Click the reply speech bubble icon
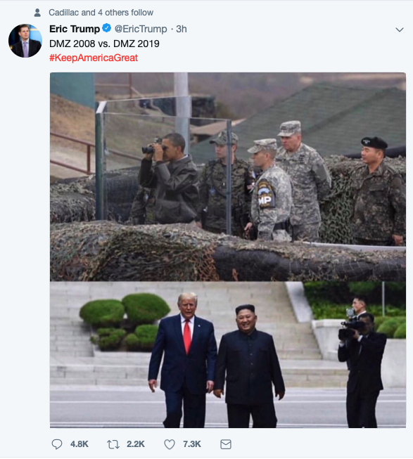 [x=57, y=444]
